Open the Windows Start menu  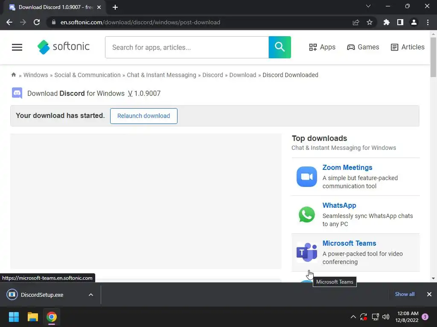14,317
